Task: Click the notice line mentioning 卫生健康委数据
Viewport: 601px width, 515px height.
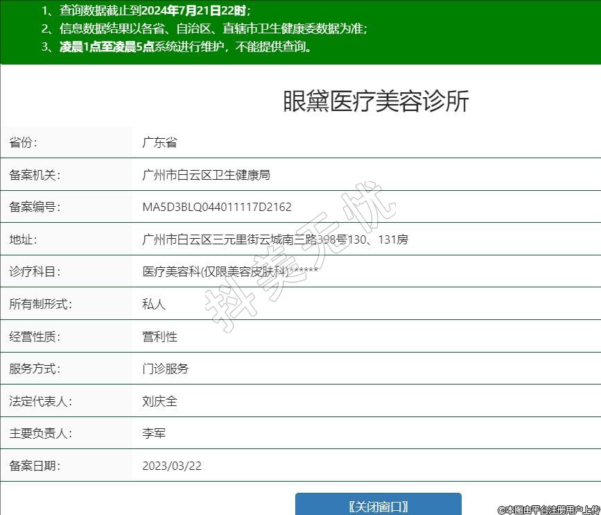Action: (203, 28)
